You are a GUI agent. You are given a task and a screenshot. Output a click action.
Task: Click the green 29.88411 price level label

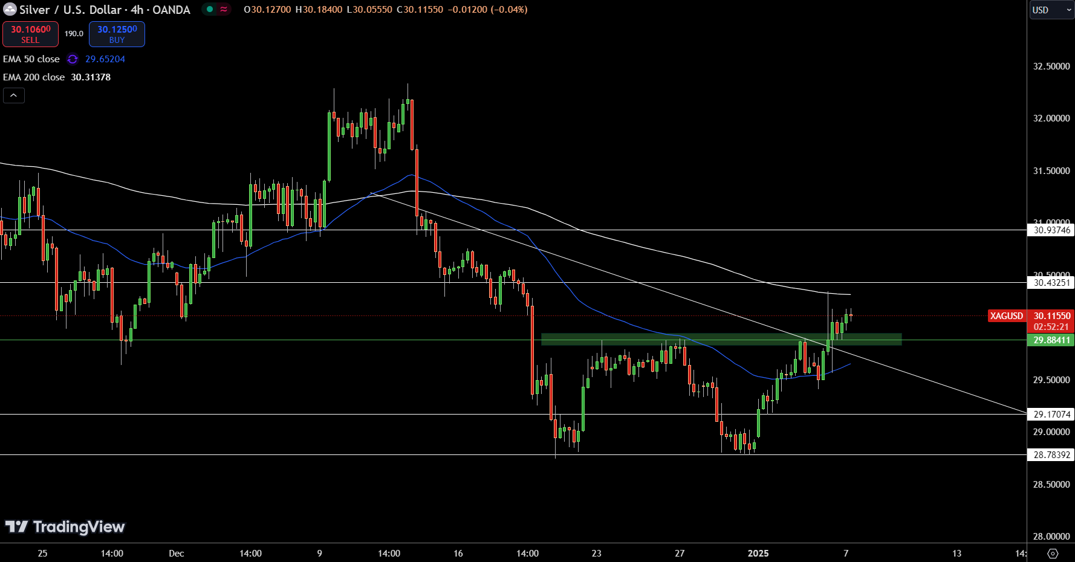coord(1051,340)
